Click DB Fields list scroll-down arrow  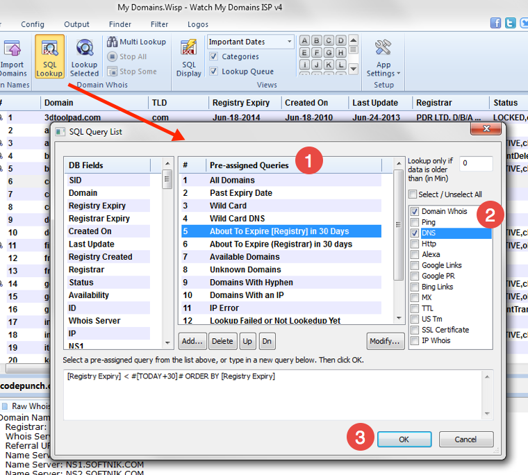click(x=167, y=342)
